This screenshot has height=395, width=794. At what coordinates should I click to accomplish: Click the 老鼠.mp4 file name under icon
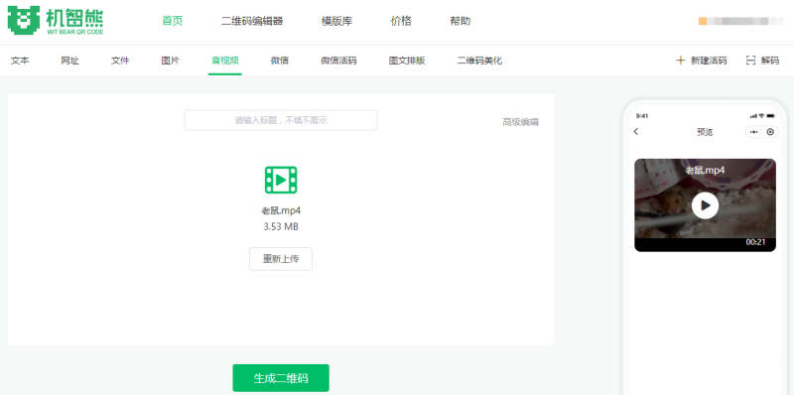pos(281,210)
